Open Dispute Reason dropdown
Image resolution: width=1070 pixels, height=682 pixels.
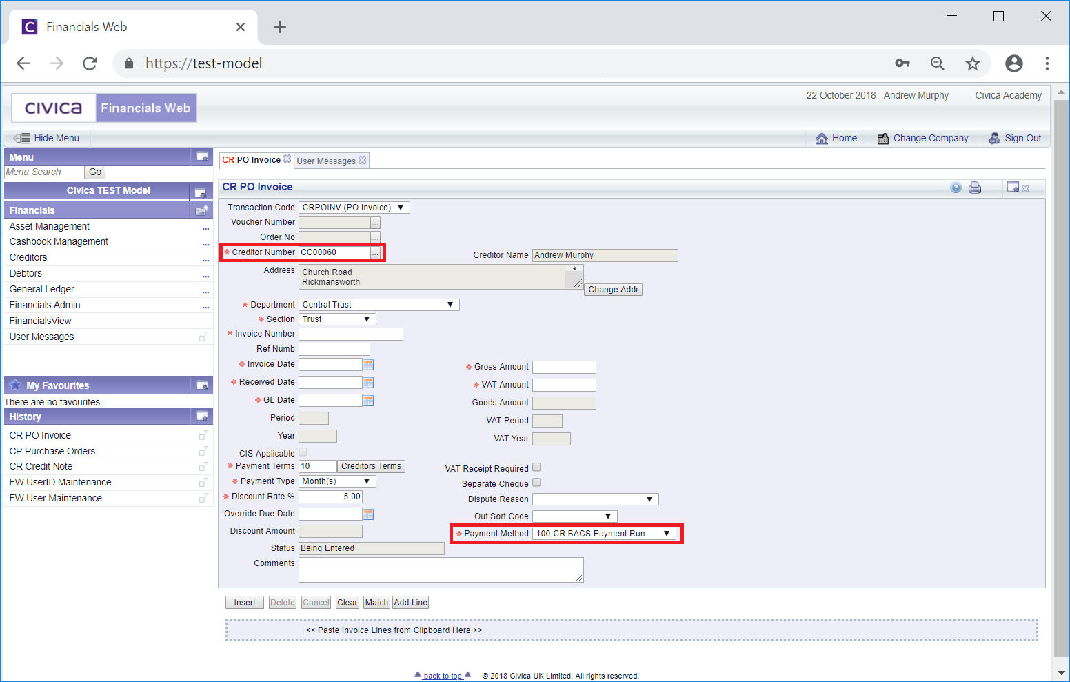click(596, 499)
